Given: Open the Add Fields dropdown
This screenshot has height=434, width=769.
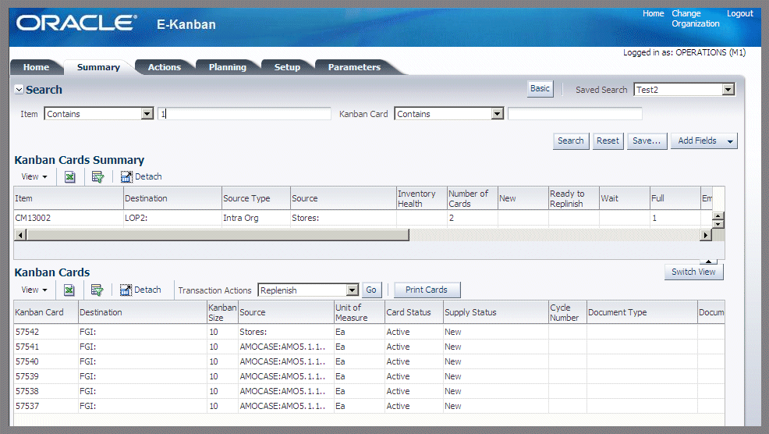Looking at the screenshot, I should [703, 141].
